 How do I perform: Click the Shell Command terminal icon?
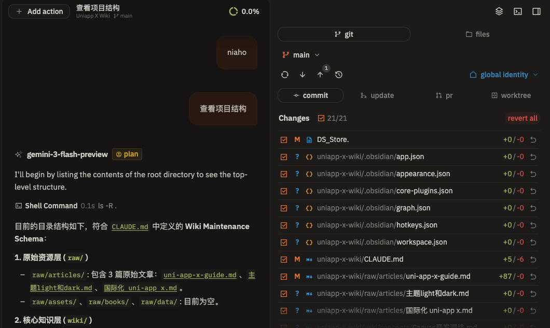click(x=19, y=206)
